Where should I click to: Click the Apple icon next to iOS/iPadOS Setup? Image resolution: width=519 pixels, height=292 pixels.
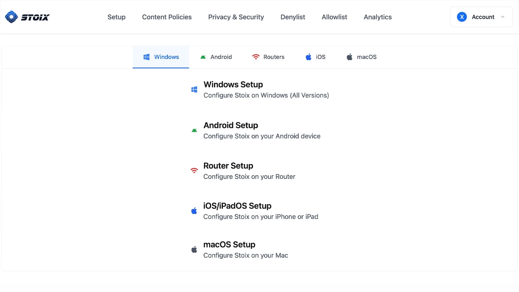click(194, 211)
